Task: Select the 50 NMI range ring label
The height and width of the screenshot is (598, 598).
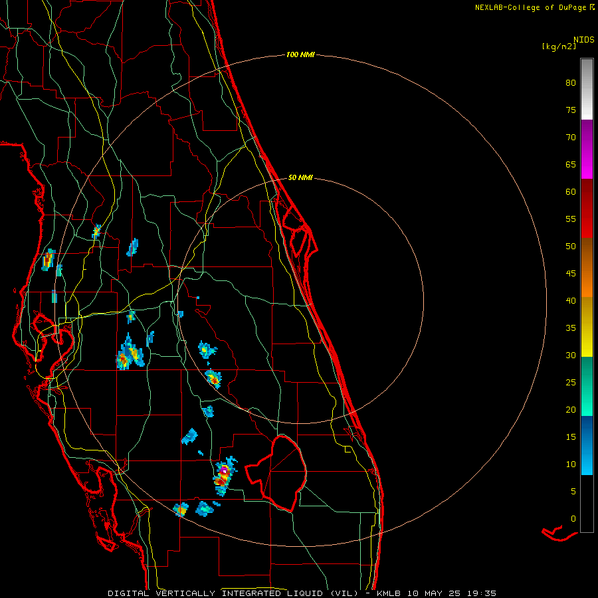Action: point(300,177)
